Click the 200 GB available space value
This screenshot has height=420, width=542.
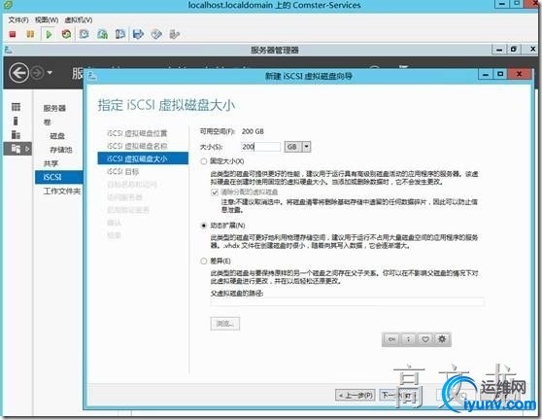coord(253,131)
